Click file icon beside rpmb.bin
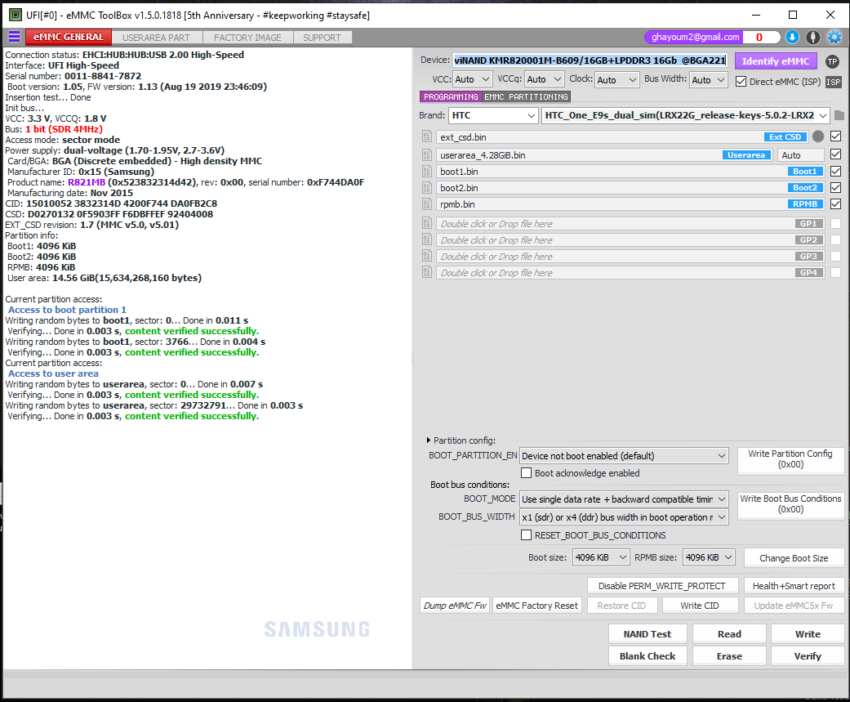 pos(426,204)
